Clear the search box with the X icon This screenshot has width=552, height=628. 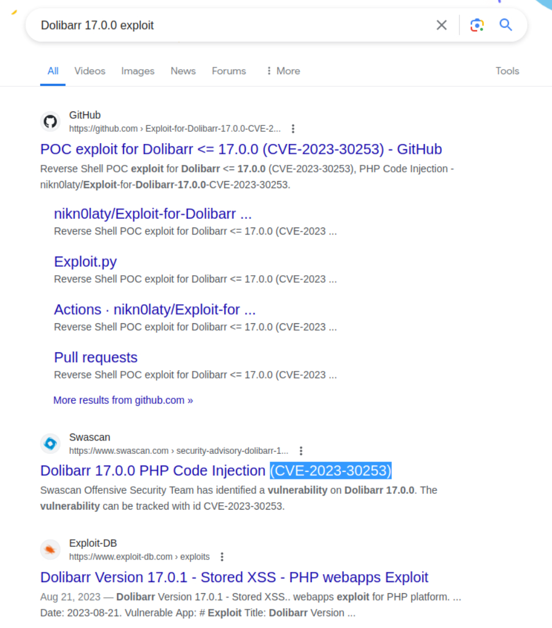point(441,25)
